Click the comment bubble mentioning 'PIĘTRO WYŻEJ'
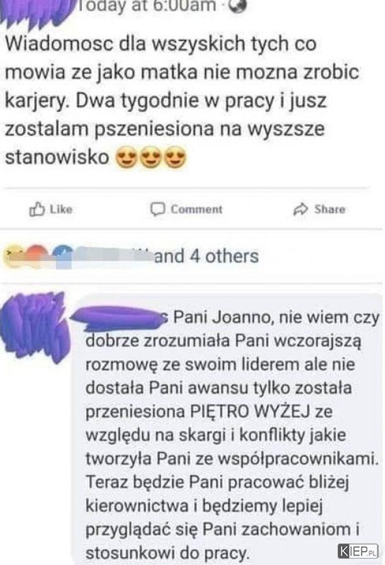This screenshot has width=385, height=565. point(227,430)
